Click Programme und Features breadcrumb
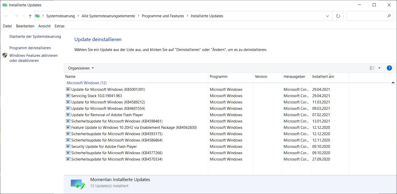Image resolution: width=397 pixels, height=194 pixels. pyautogui.click(x=163, y=16)
